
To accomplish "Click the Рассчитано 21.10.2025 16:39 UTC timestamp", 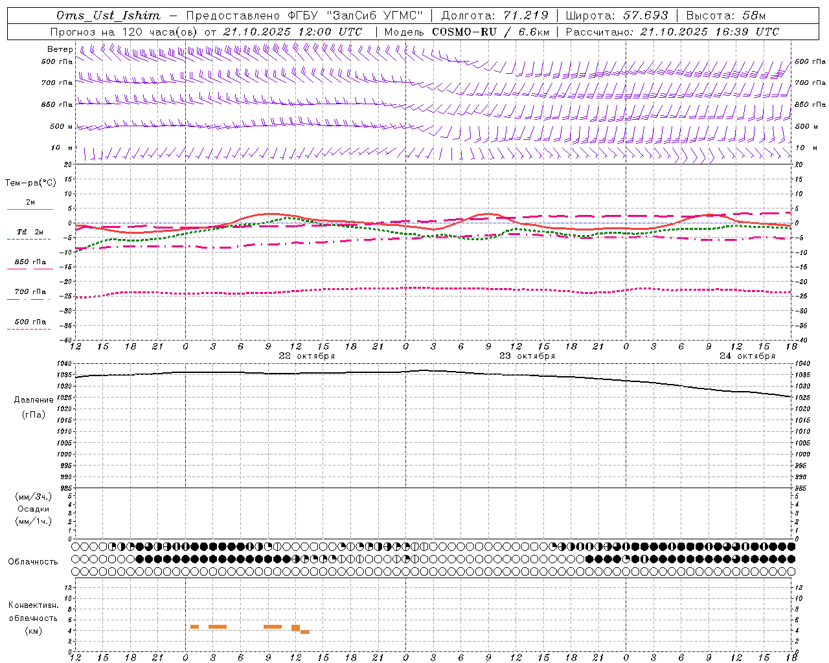I will (x=672, y=32).
